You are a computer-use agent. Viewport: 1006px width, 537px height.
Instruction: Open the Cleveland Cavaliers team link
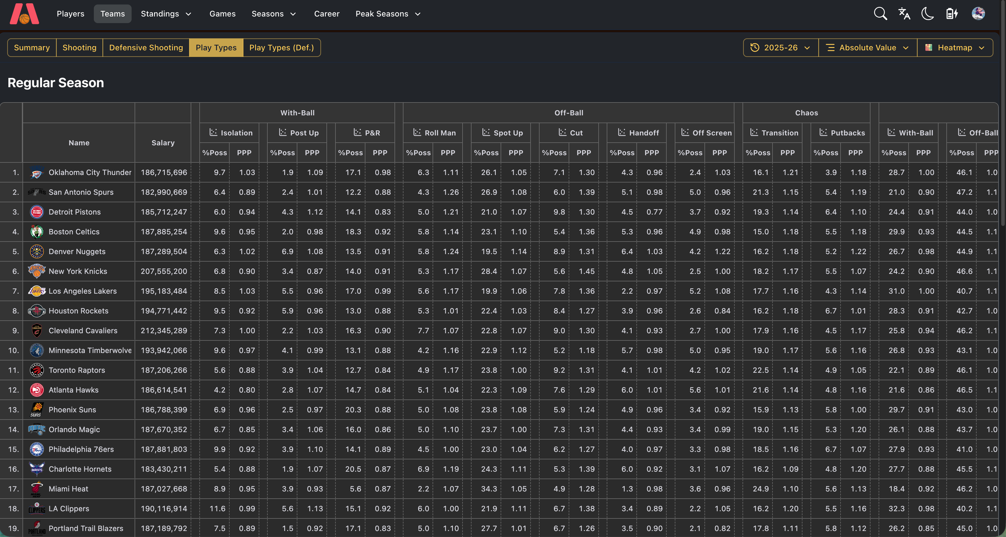click(83, 331)
